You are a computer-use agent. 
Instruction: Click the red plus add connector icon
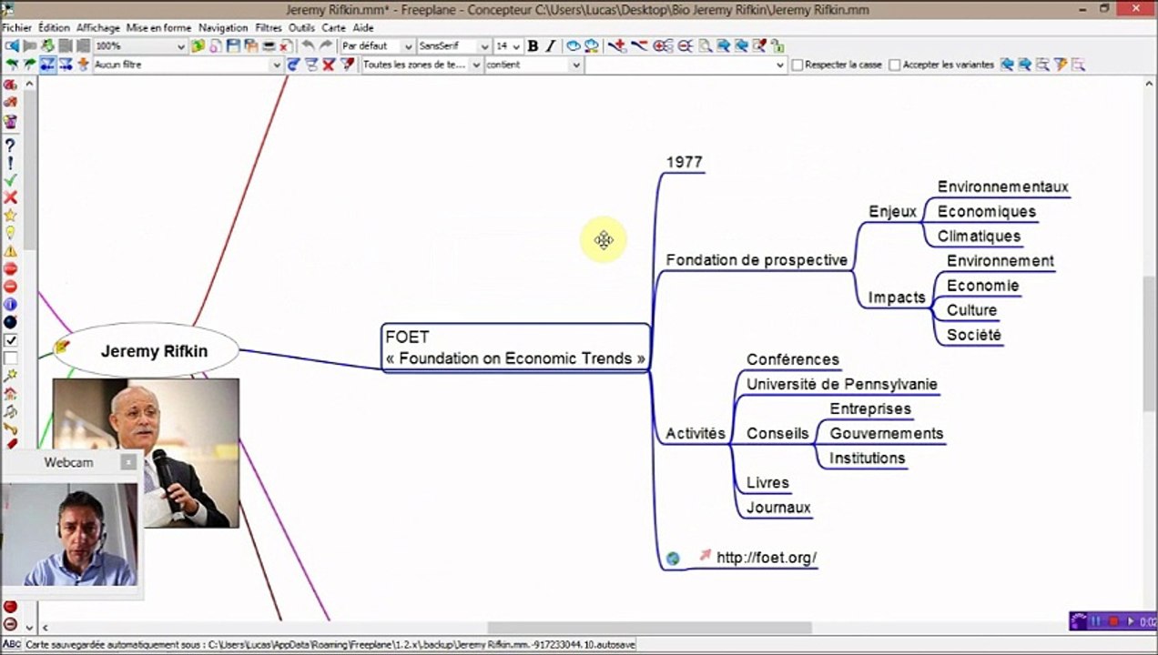tap(616, 45)
